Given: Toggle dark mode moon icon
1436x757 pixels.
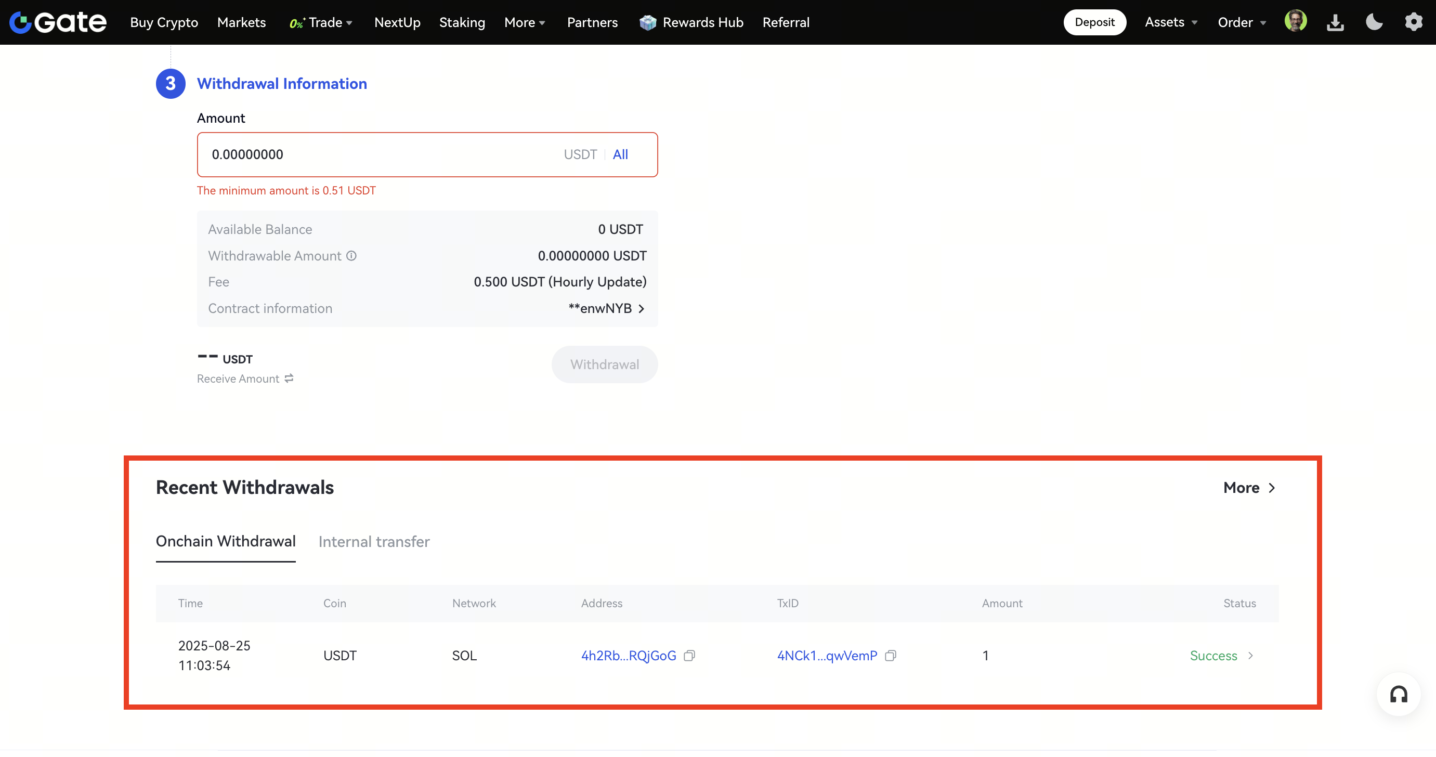Looking at the screenshot, I should 1374,22.
